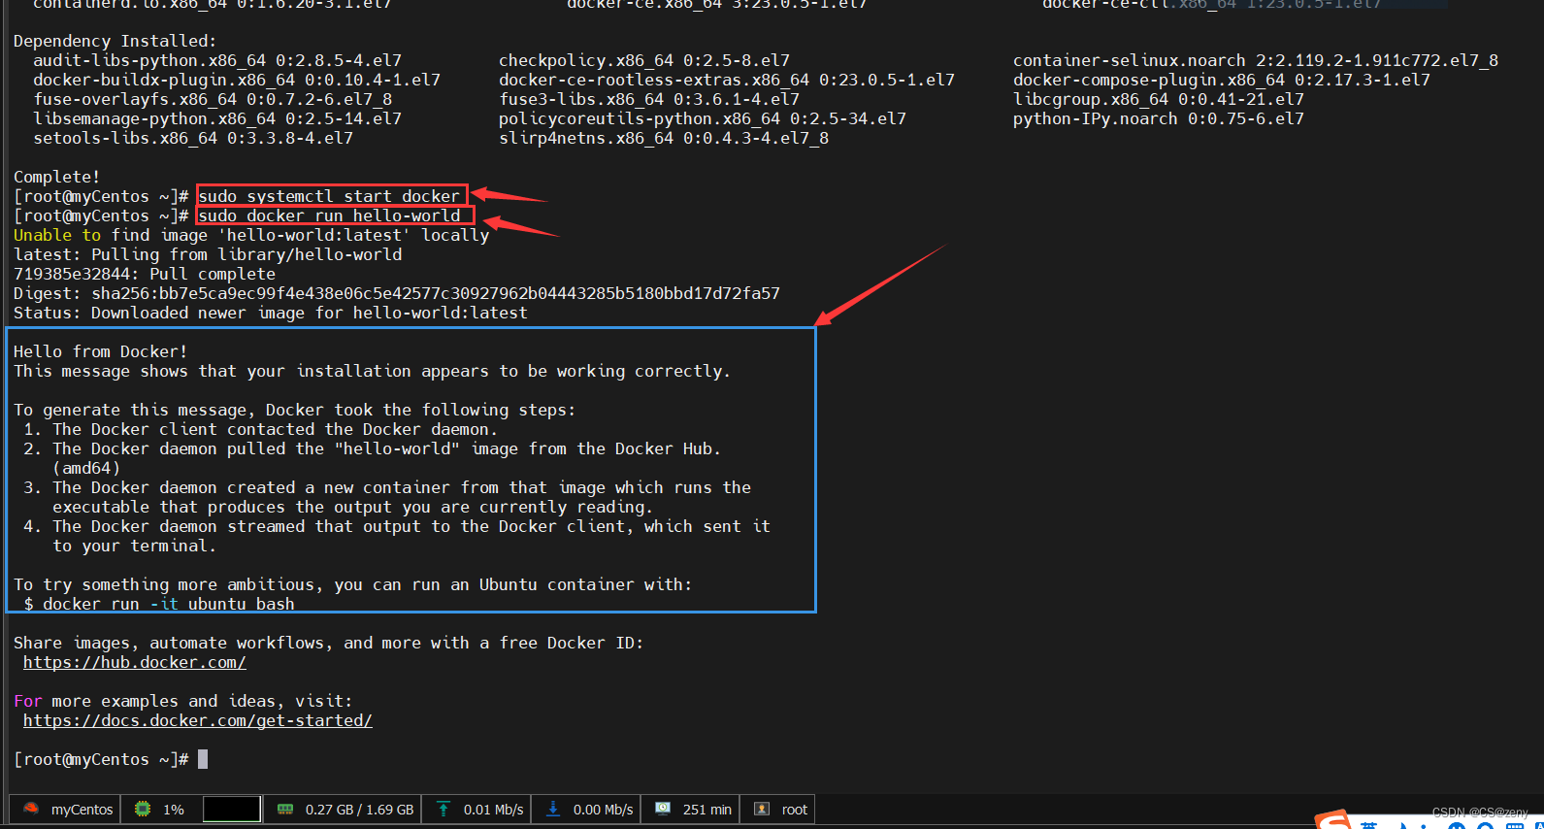Click 'docker-compose-plugin.x86_64' package entry
This screenshot has height=829, width=1544.
(x=1222, y=80)
